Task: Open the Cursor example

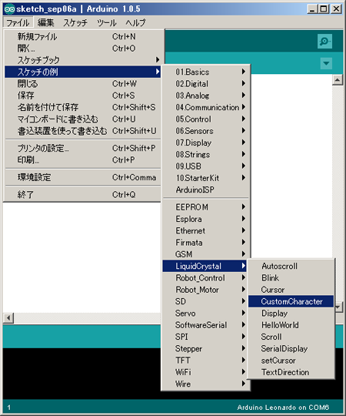Action: [291, 290]
